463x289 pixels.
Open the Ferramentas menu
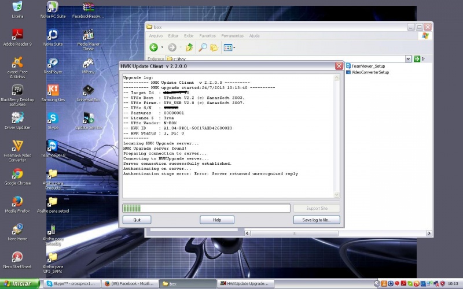click(x=233, y=36)
